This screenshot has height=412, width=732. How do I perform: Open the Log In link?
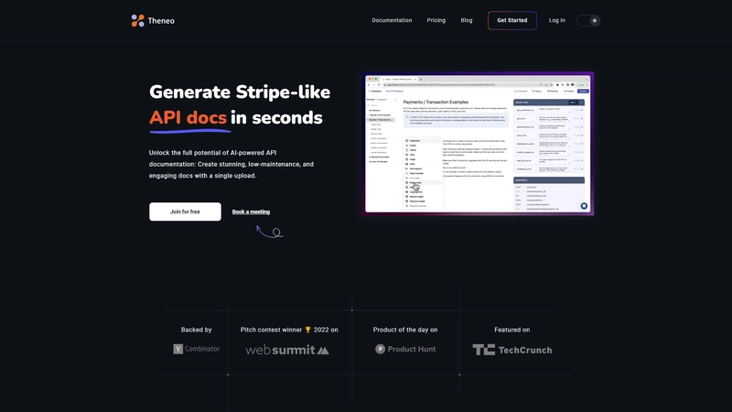click(557, 20)
